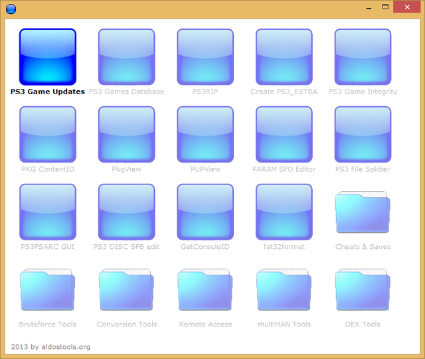Click the 'DEX Tools' label
This screenshot has height=359, width=425.
(363, 324)
